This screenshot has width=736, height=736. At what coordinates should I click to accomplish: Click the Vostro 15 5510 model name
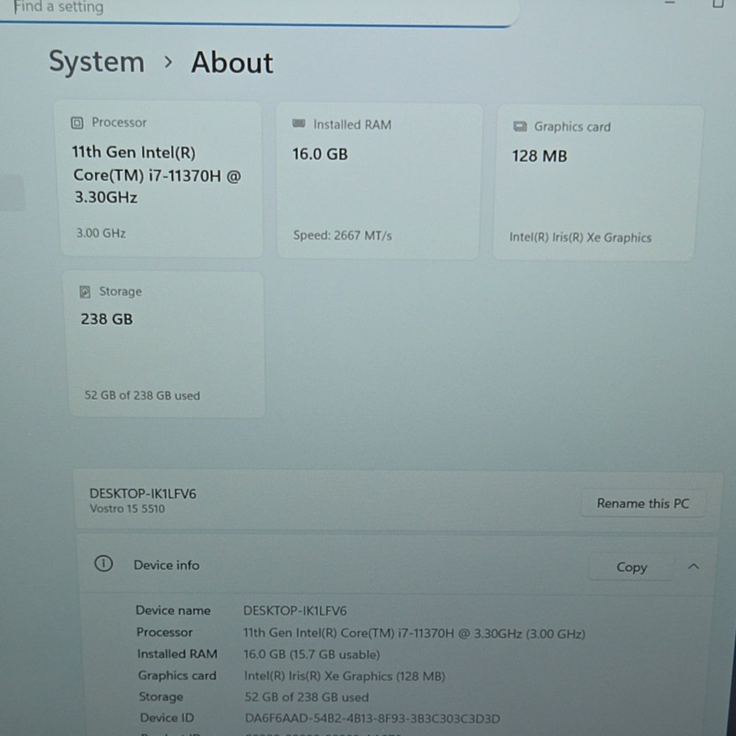[x=127, y=508]
